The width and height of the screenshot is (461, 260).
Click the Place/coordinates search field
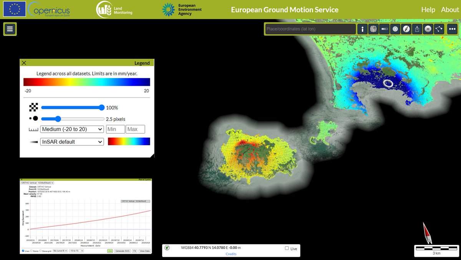pyautogui.click(x=310, y=29)
